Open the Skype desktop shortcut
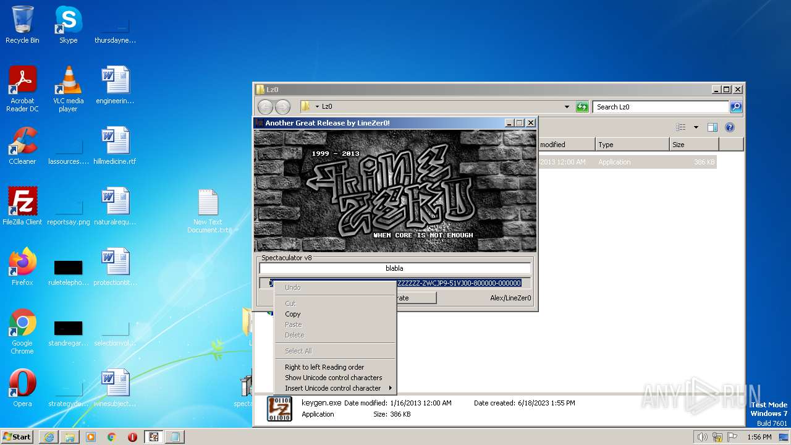This screenshot has width=791, height=445. tap(68, 25)
